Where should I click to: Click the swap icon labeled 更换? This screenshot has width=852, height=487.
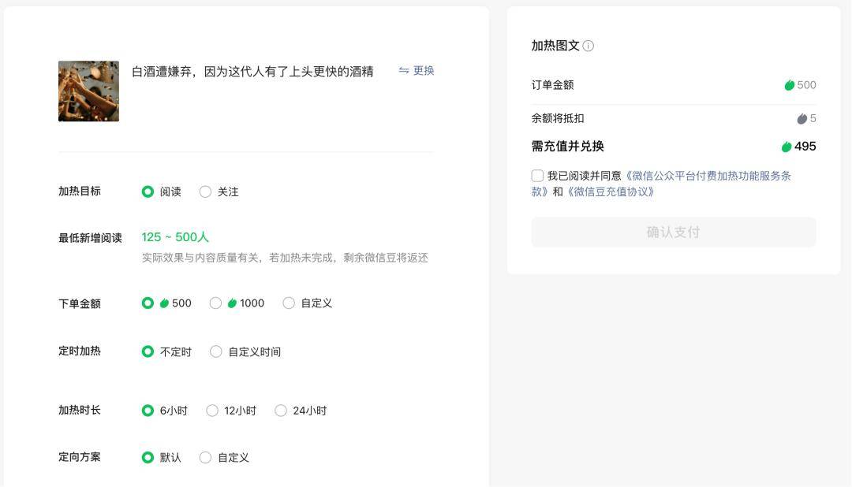coord(404,71)
